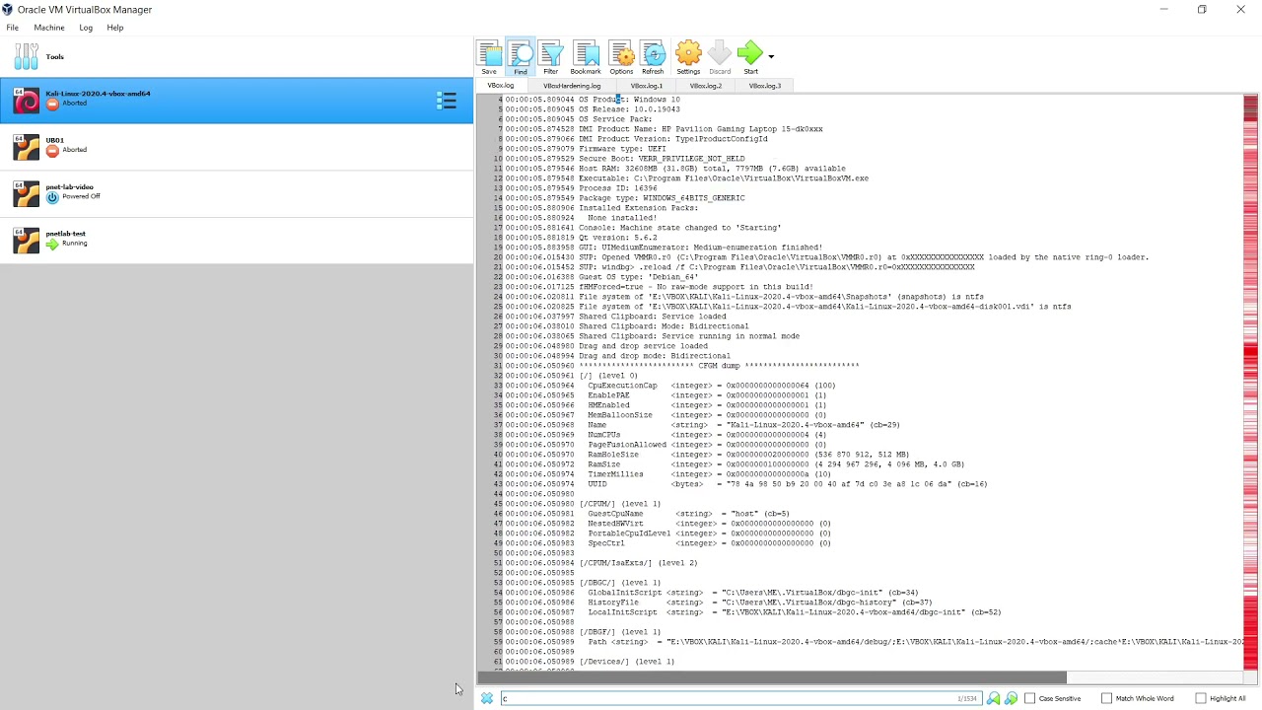The image size is (1262, 710).
Task: Enable the Case Sensitive checkbox
Action: [1030, 698]
